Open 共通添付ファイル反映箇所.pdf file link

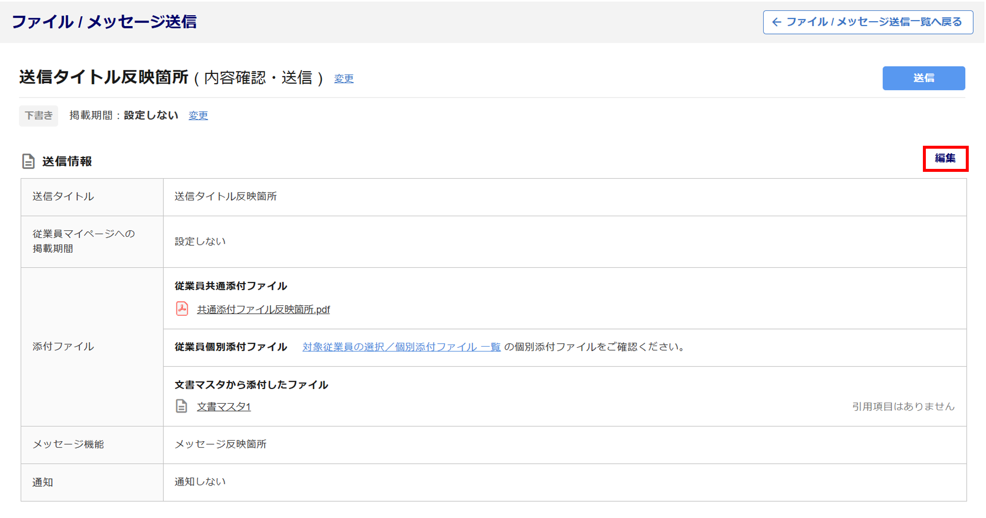(x=263, y=309)
